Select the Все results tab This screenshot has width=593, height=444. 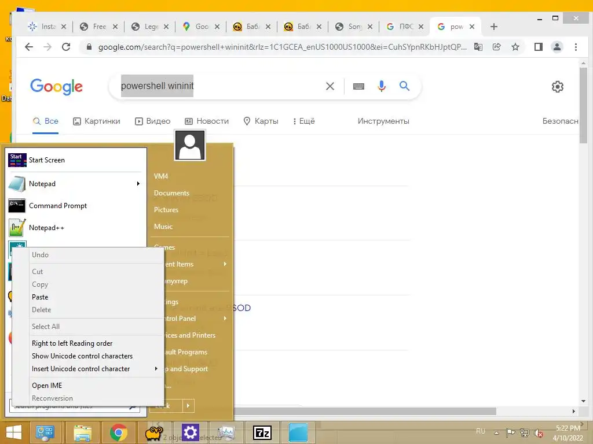click(x=45, y=121)
